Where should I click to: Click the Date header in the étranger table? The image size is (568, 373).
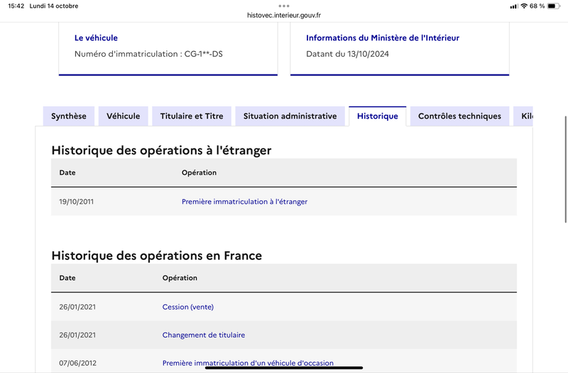67,173
